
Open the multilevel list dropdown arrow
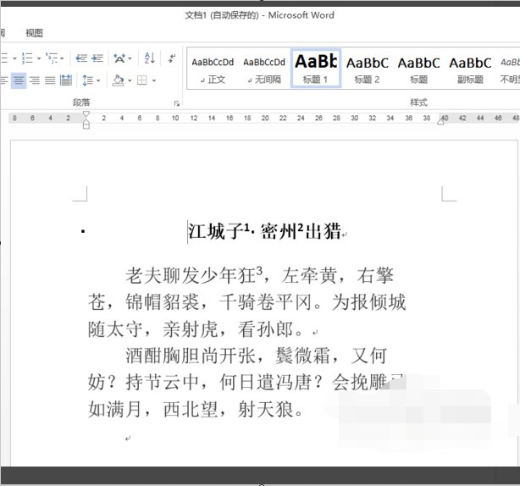point(62,58)
